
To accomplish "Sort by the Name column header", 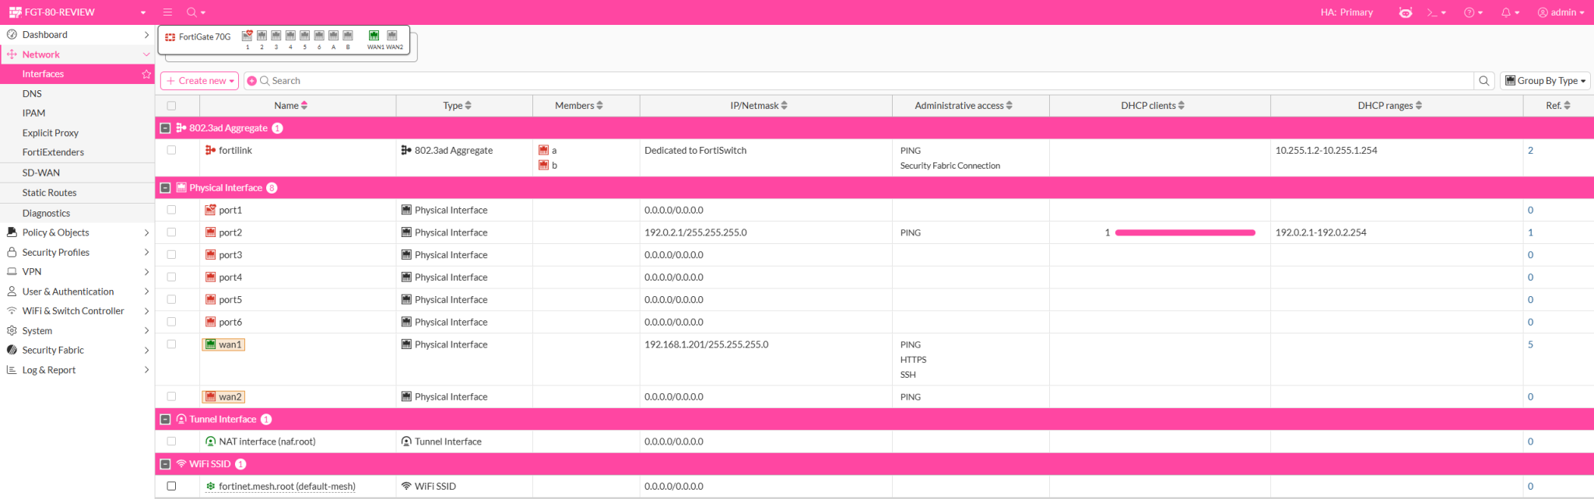I will coord(290,106).
